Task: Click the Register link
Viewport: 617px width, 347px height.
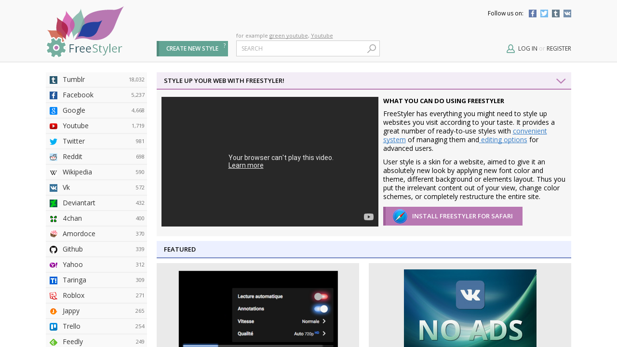Action: point(559,49)
